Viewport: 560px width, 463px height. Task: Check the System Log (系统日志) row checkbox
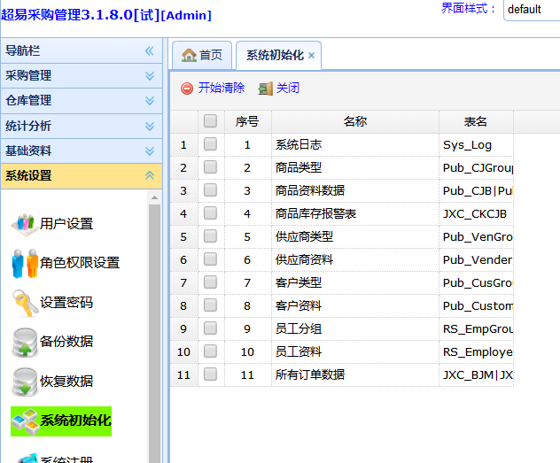(210, 144)
